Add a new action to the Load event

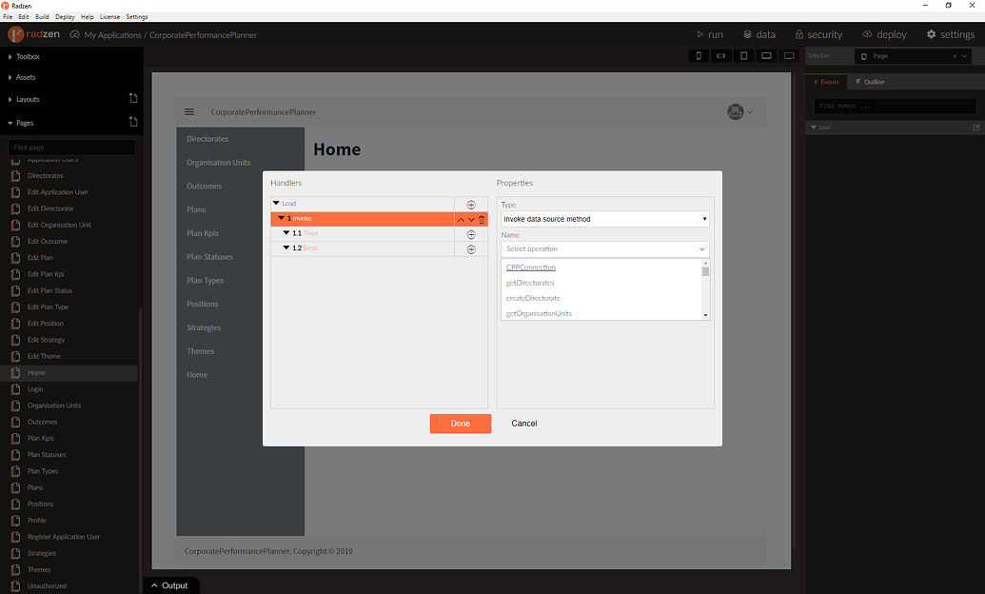point(471,203)
